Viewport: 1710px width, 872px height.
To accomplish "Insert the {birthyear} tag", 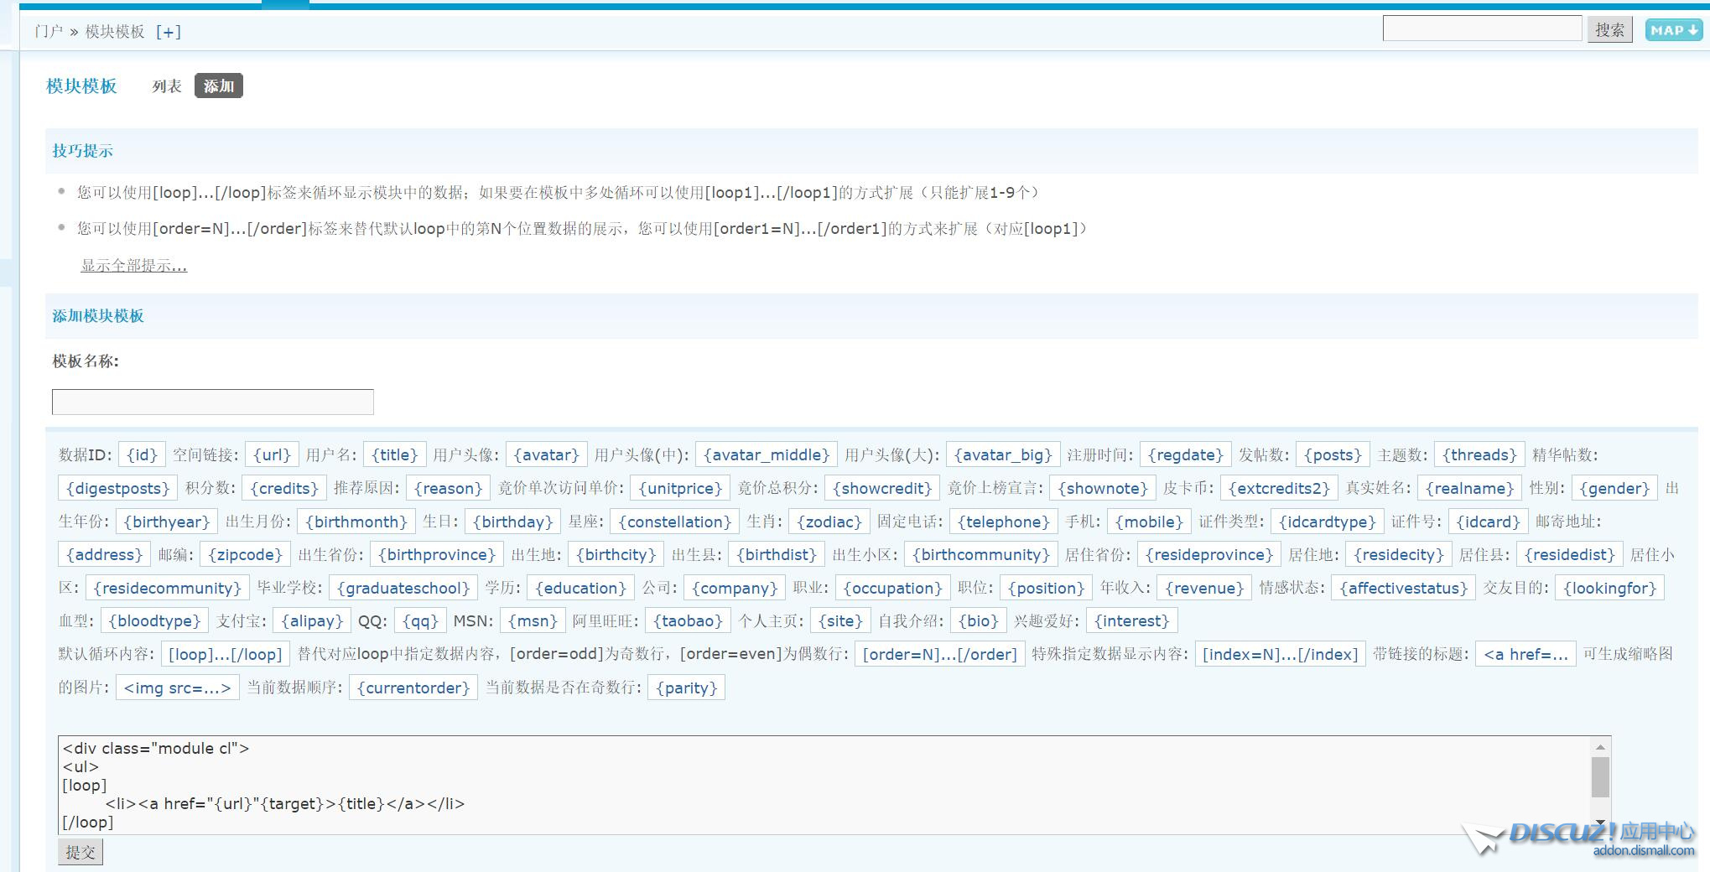I will [167, 522].
